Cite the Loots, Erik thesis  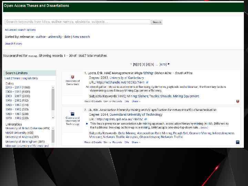(127, 101)
